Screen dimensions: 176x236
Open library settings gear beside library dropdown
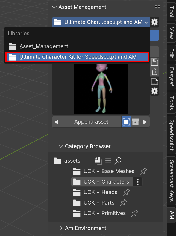[x=154, y=22]
